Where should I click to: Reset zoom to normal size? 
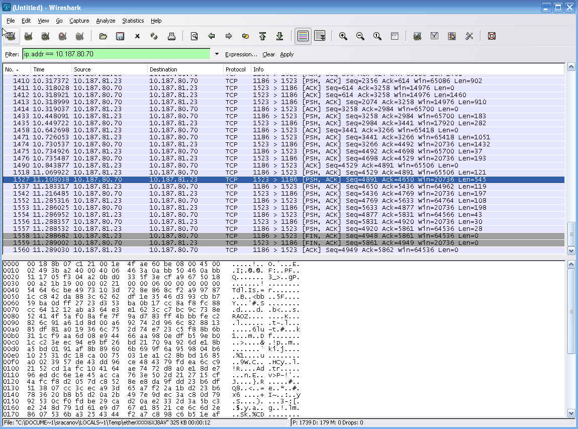coord(377,36)
